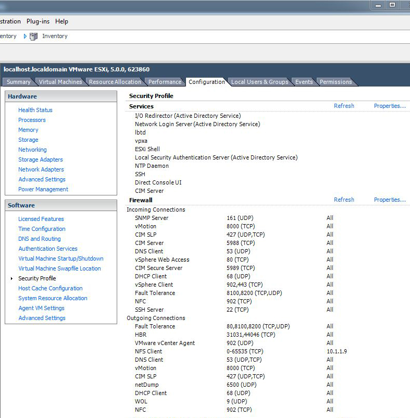Switch to the Summary tab

tap(19, 82)
